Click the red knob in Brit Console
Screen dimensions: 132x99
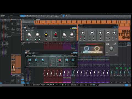[60, 60]
